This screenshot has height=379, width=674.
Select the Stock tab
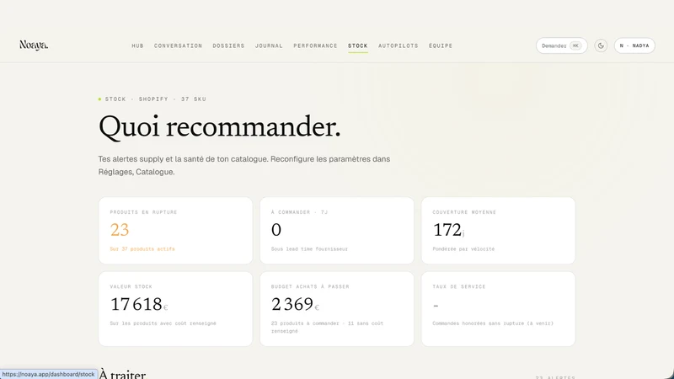tap(357, 45)
